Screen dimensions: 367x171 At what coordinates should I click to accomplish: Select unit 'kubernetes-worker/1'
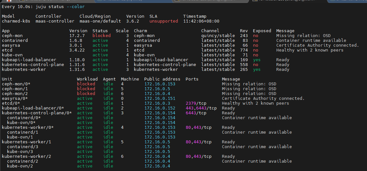27,142
